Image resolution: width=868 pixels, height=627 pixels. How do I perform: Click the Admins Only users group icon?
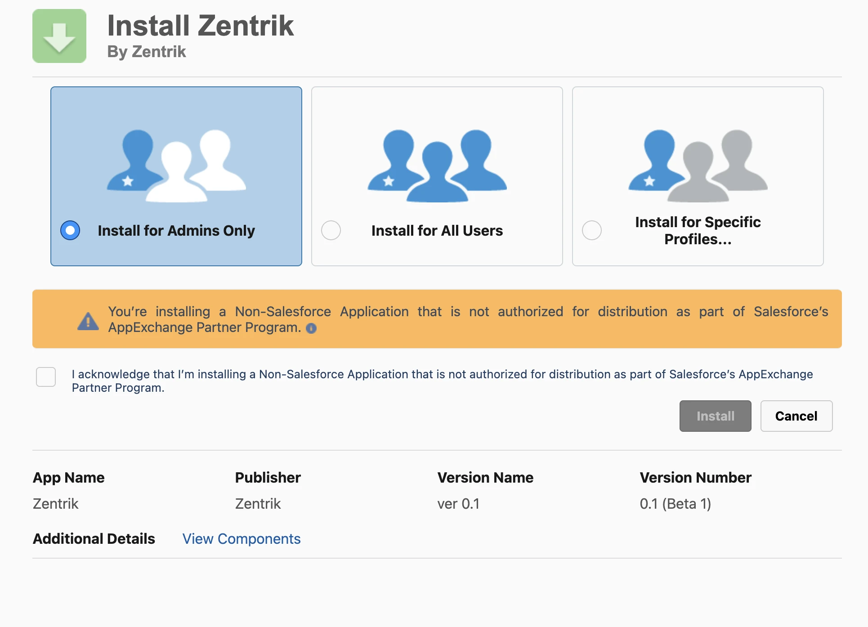(176, 166)
